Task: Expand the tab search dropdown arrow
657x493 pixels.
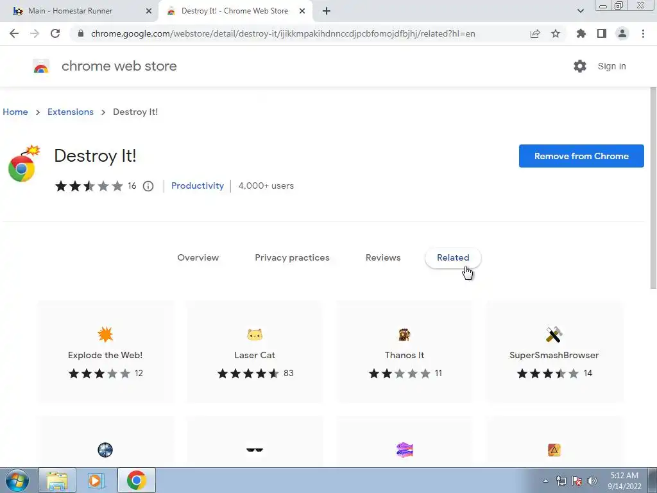Action: [580, 12]
